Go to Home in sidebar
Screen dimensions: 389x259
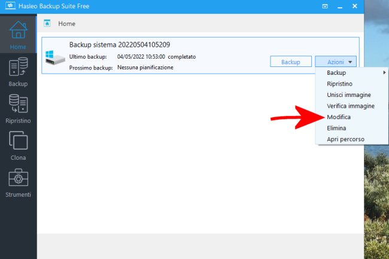[x=18, y=35]
